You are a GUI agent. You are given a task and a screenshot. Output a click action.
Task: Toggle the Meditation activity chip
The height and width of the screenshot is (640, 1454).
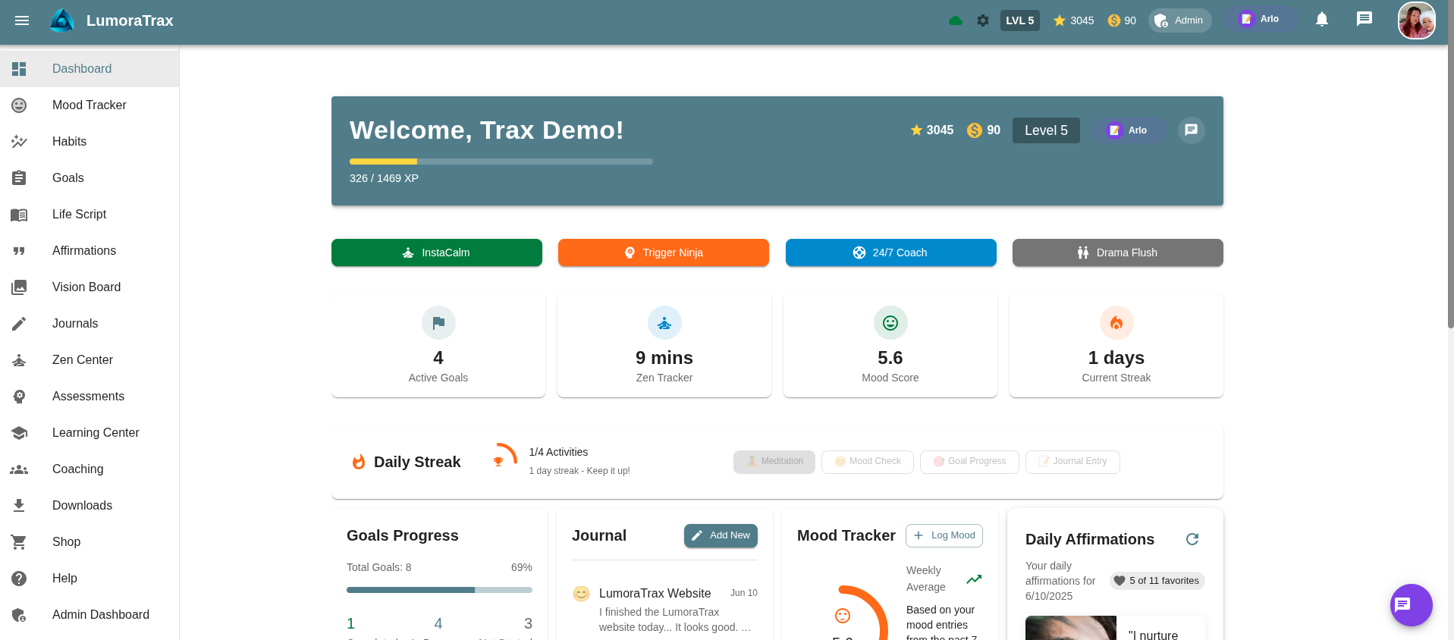tap(774, 461)
